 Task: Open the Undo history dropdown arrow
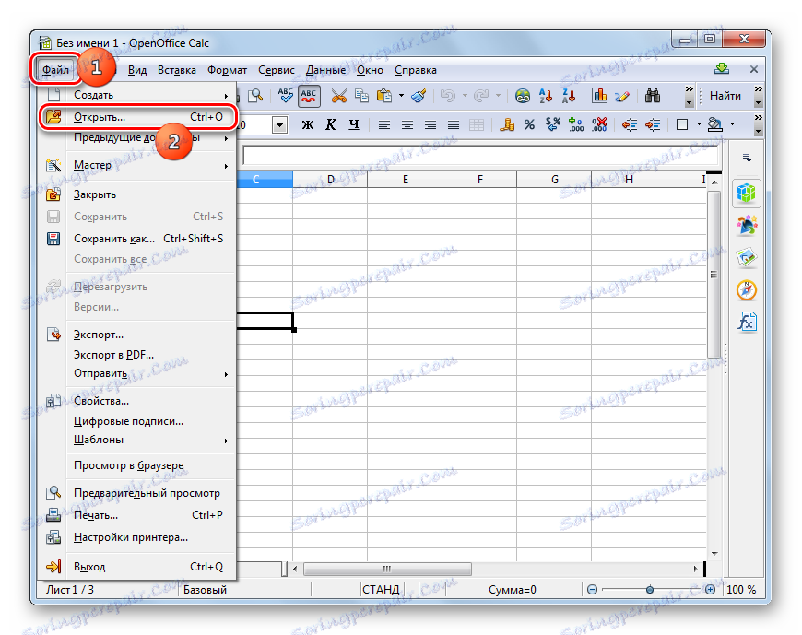click(465, 96)
